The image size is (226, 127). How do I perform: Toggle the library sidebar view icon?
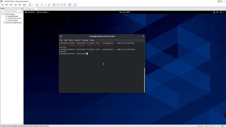click(x=54, y=5)
